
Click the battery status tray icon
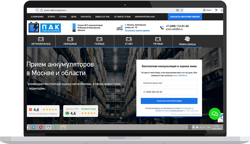197,127
